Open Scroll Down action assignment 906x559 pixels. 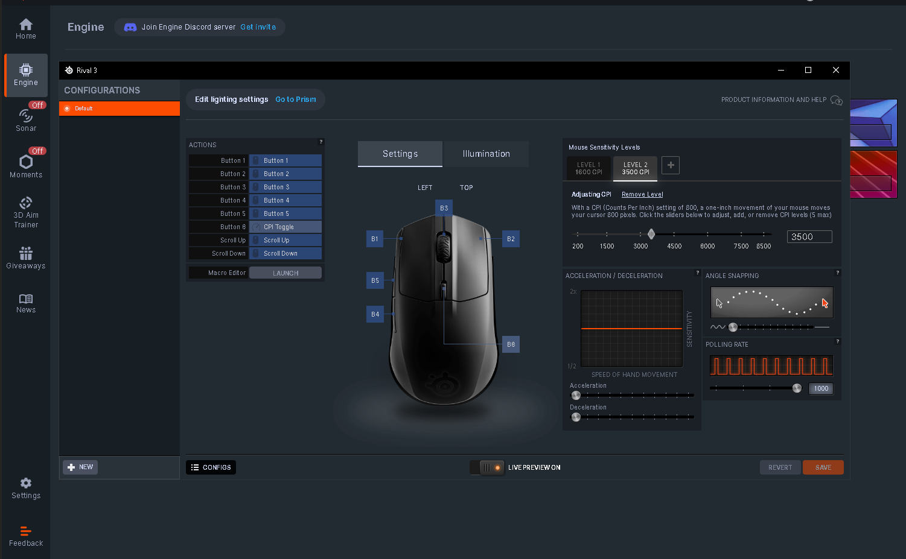[286, 253]
